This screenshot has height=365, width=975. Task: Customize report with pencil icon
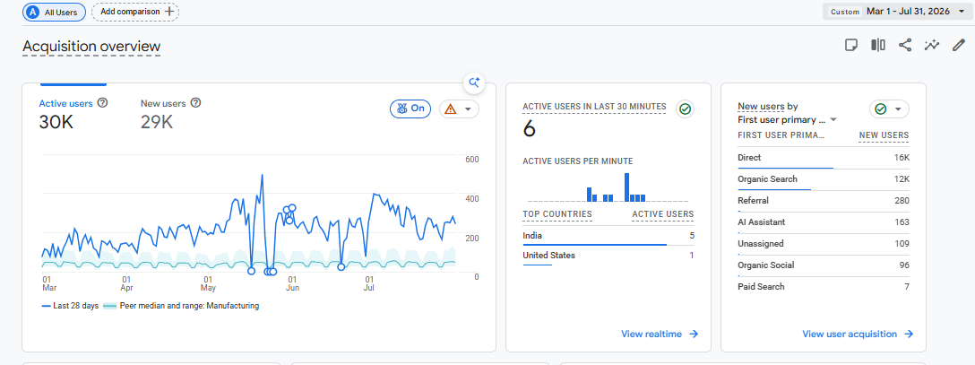tap(958, 45)
